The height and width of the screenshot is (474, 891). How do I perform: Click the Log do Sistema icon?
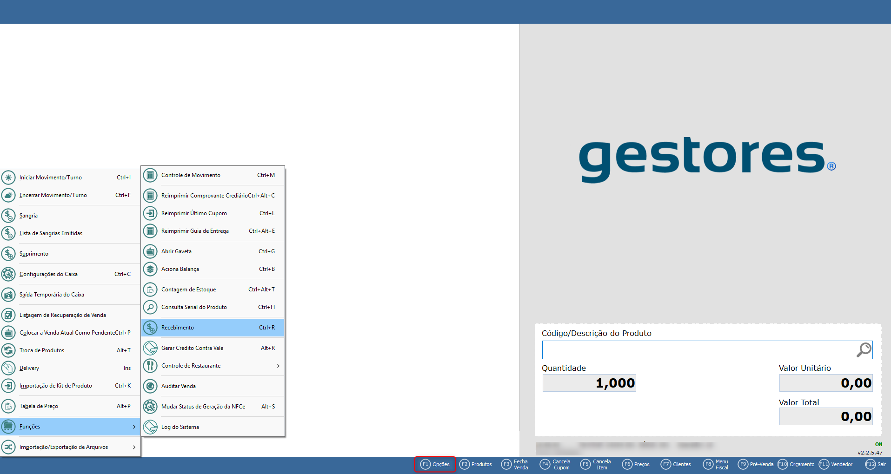150,427
